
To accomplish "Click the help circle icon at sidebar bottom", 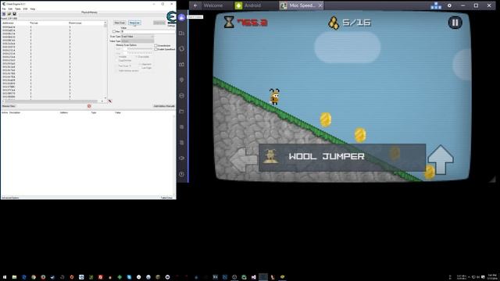I will (x=182, y=174).
